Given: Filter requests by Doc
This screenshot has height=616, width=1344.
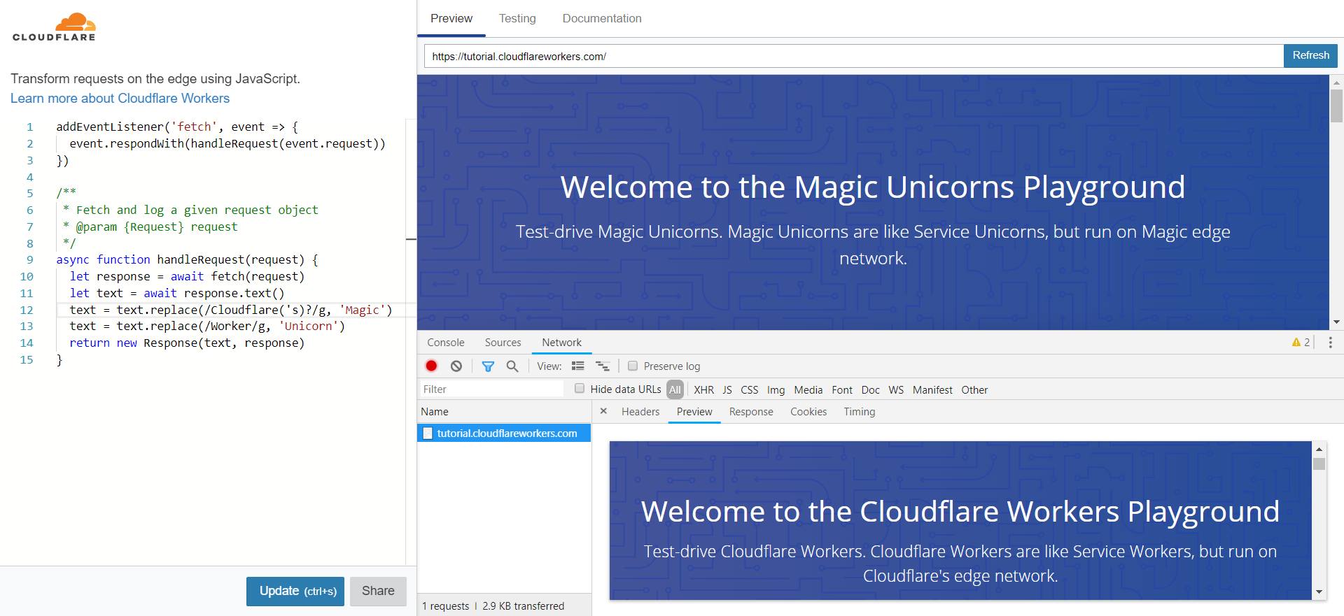Looking at the screenshot, I should coord(870,390).
